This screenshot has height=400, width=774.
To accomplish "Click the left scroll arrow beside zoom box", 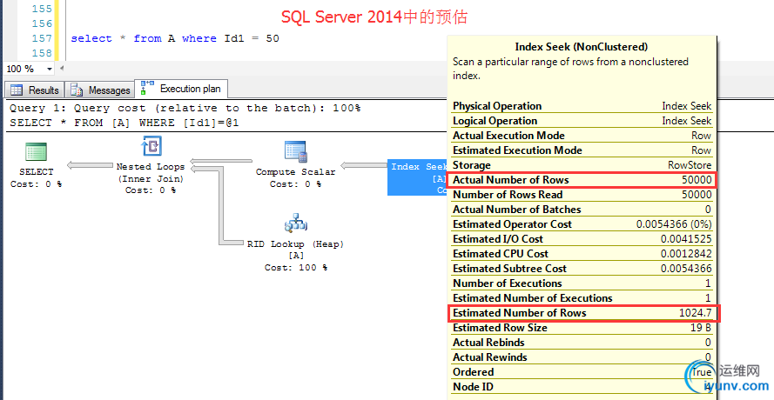I will pyautogui.click(x=62, y=69).
